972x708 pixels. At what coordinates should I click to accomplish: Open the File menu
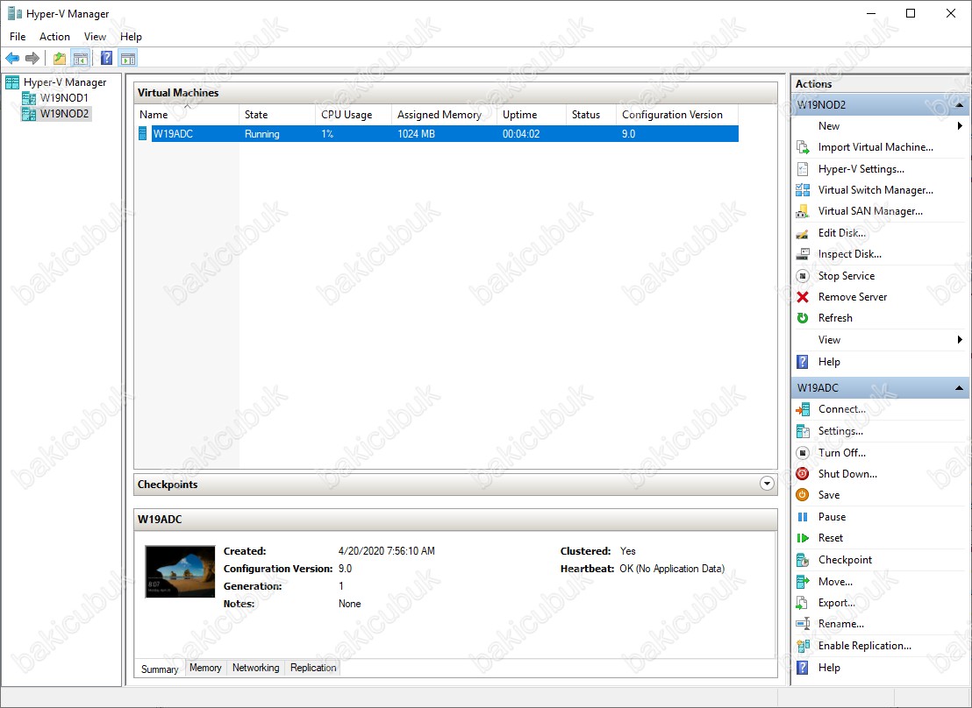click(18, 37)
